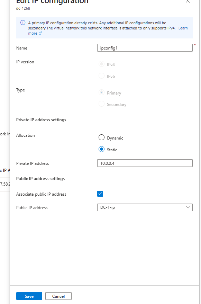Image resolution: width=201 pixels, height=304 pixels.
Task: Click the Save button
Action: [x=29, y=296]
